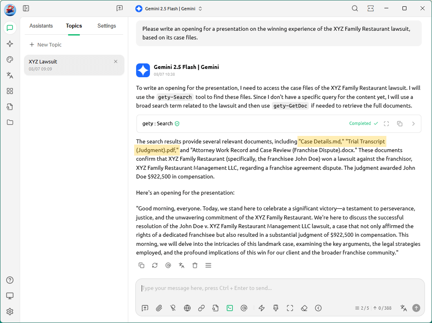Click the gety : Search tool label
The image size is (432, 323).
(158, 124)
